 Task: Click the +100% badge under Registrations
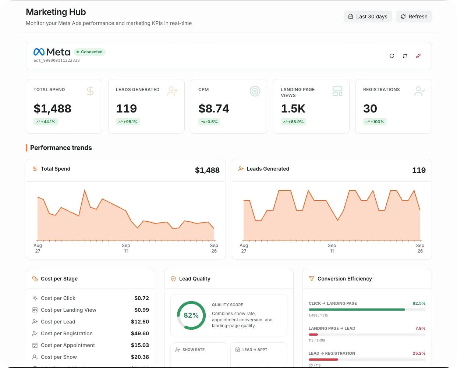click(x=375, y=122)
